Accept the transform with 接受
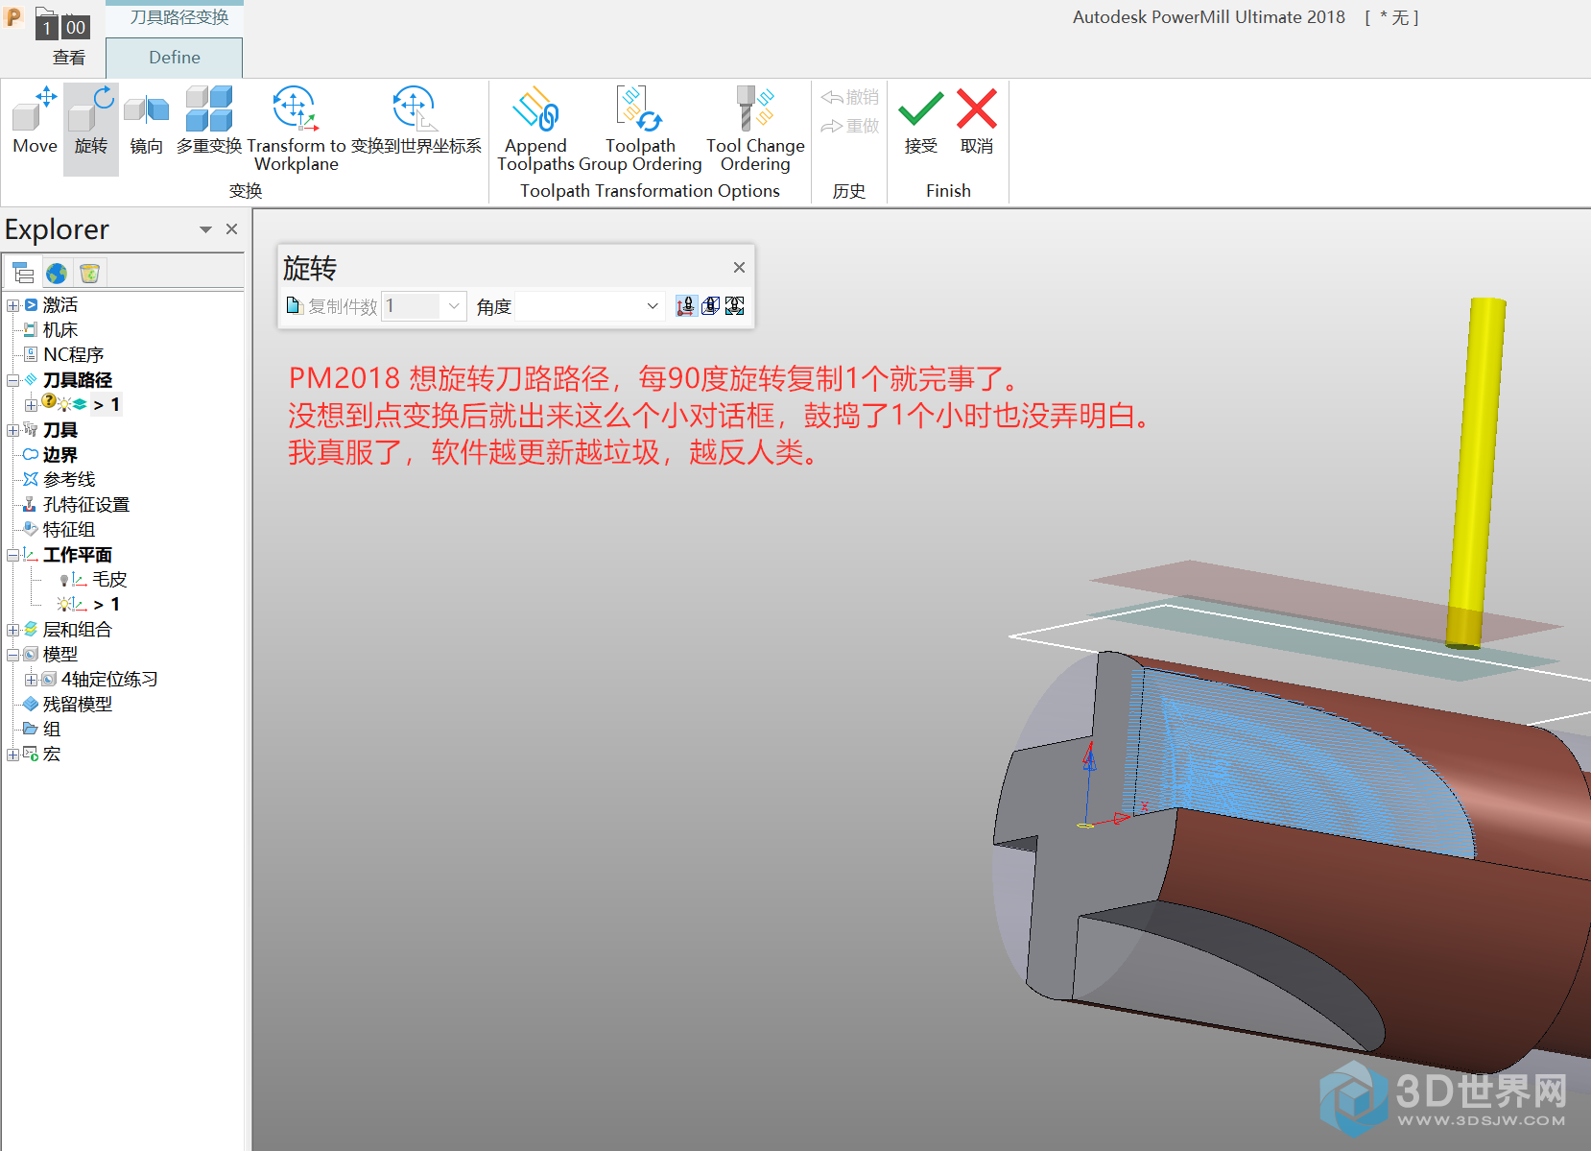This screenshot has width=1591, height=1151. tap(921, 121)
